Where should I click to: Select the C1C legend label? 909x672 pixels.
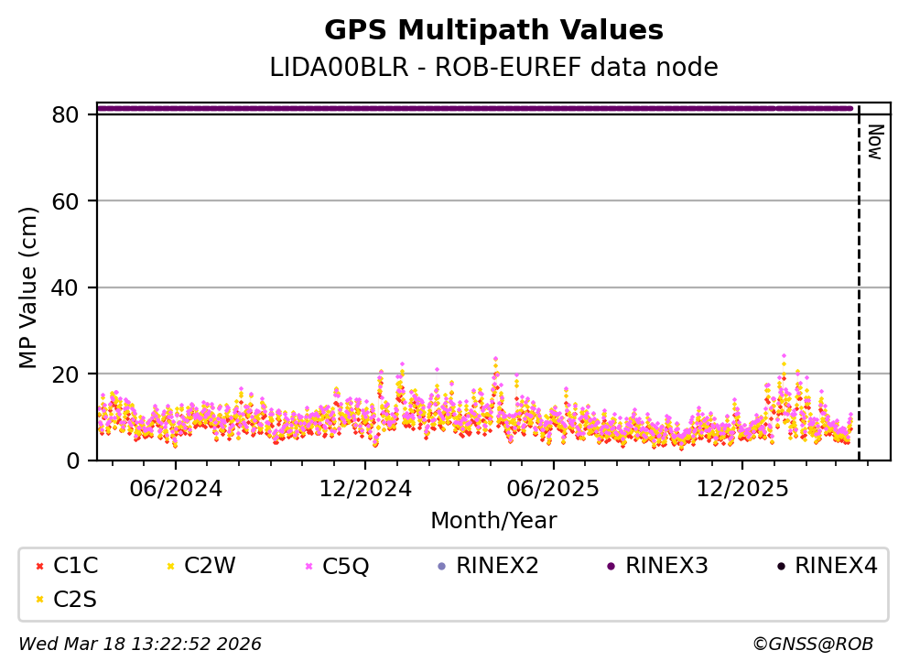76,566
